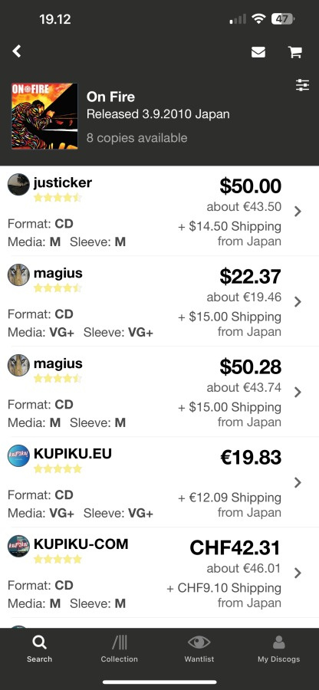Screen dimensions: 319x690
Task: Tap the KUPIKU-COM seller avatar
Action: (x=18, y=546)
